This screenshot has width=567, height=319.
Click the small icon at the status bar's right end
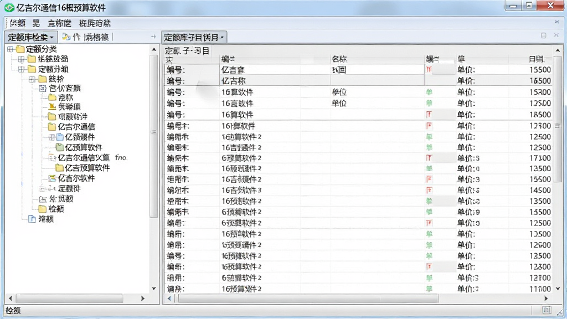547,310
